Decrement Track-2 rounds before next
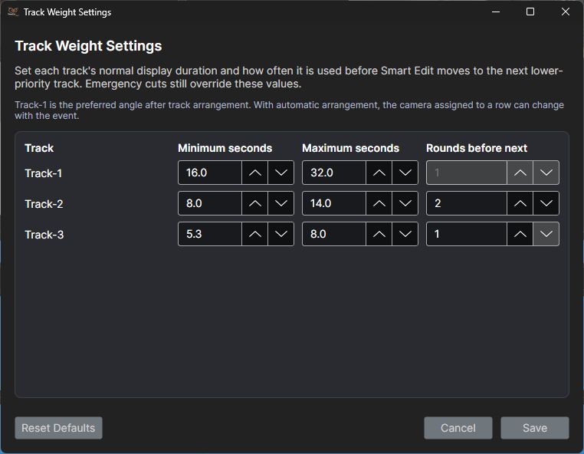The image size is (584, 454). tap(546, 203)
